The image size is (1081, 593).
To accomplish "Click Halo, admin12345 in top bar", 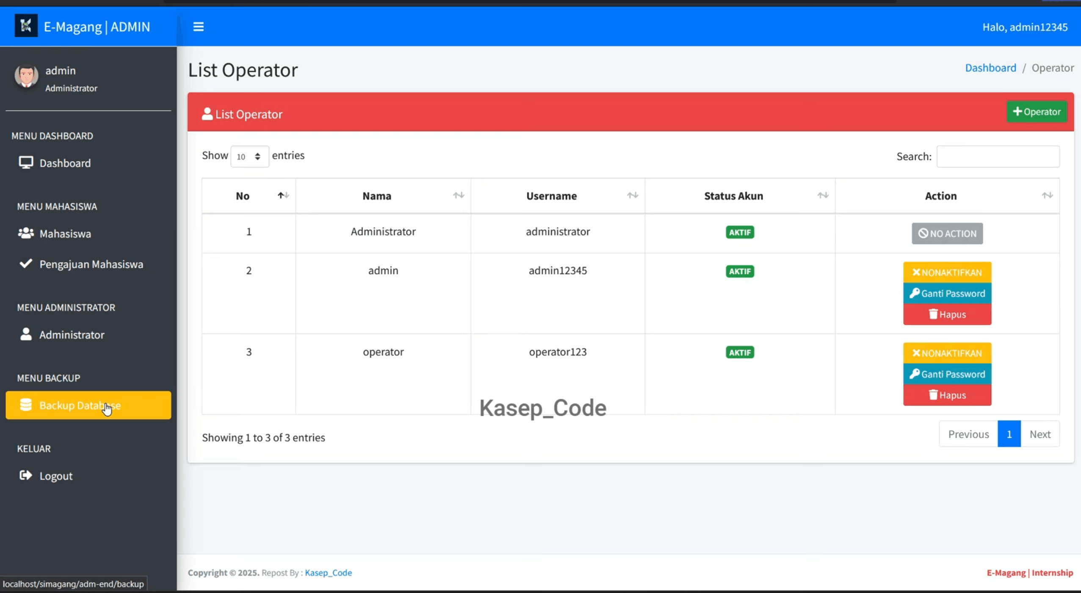I will (x=1025, y=27).
